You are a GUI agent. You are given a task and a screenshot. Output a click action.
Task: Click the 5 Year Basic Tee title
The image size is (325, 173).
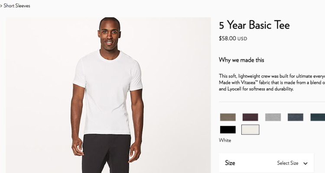[254, 25]
